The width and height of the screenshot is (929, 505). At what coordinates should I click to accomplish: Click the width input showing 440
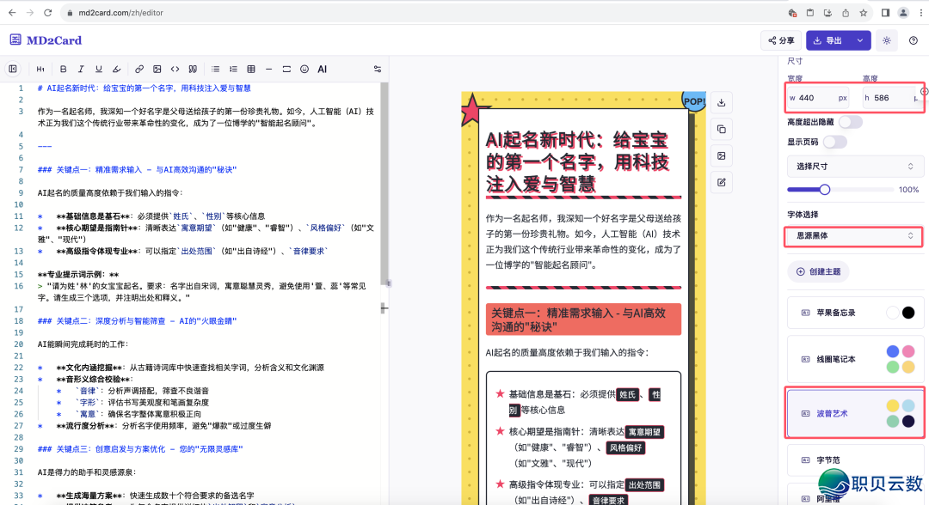click(x=818, y=98)
